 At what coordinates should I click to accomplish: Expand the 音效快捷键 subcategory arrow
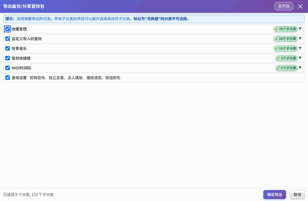300,58
